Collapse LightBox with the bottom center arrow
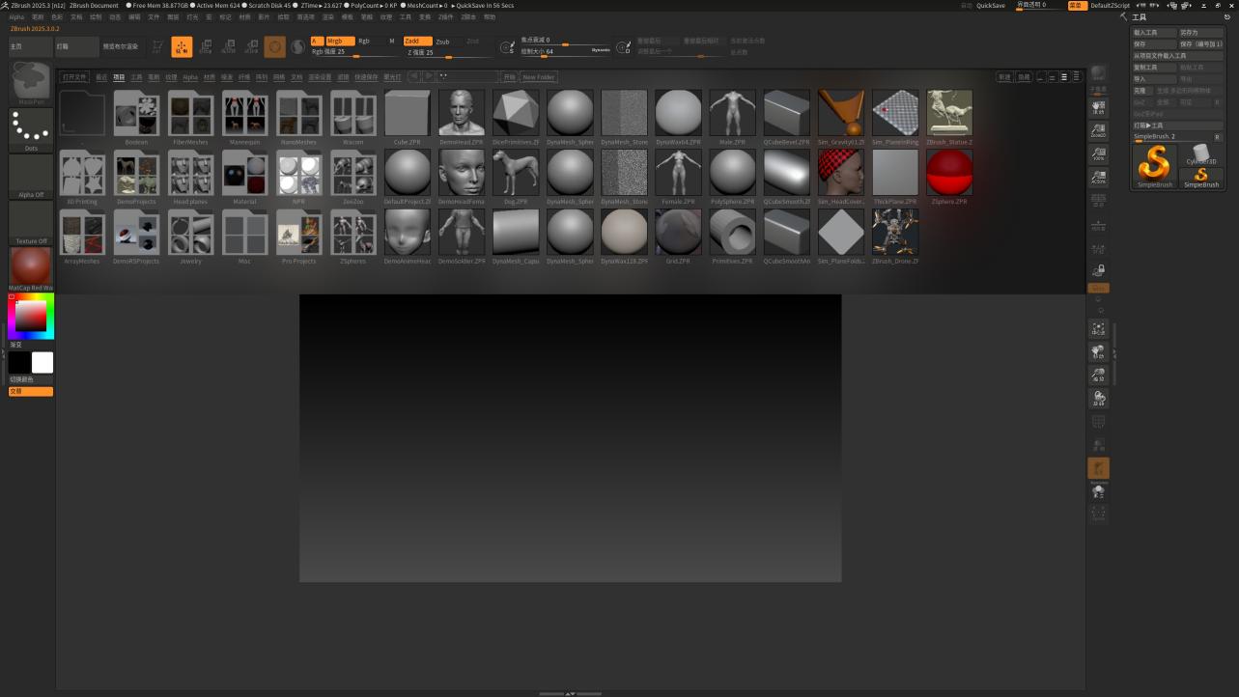1239x697 pixels. 570,693
